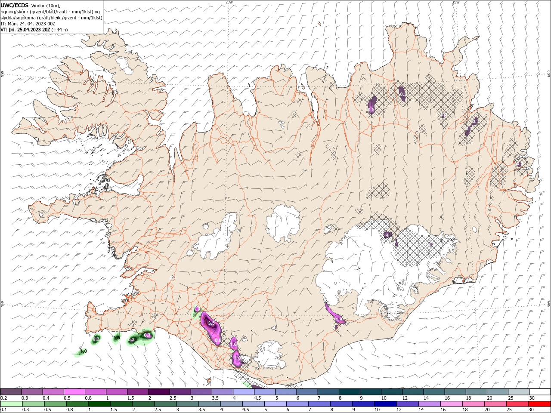Click the 0.2 swatch in purple snow legend

[x=11, y=391]
